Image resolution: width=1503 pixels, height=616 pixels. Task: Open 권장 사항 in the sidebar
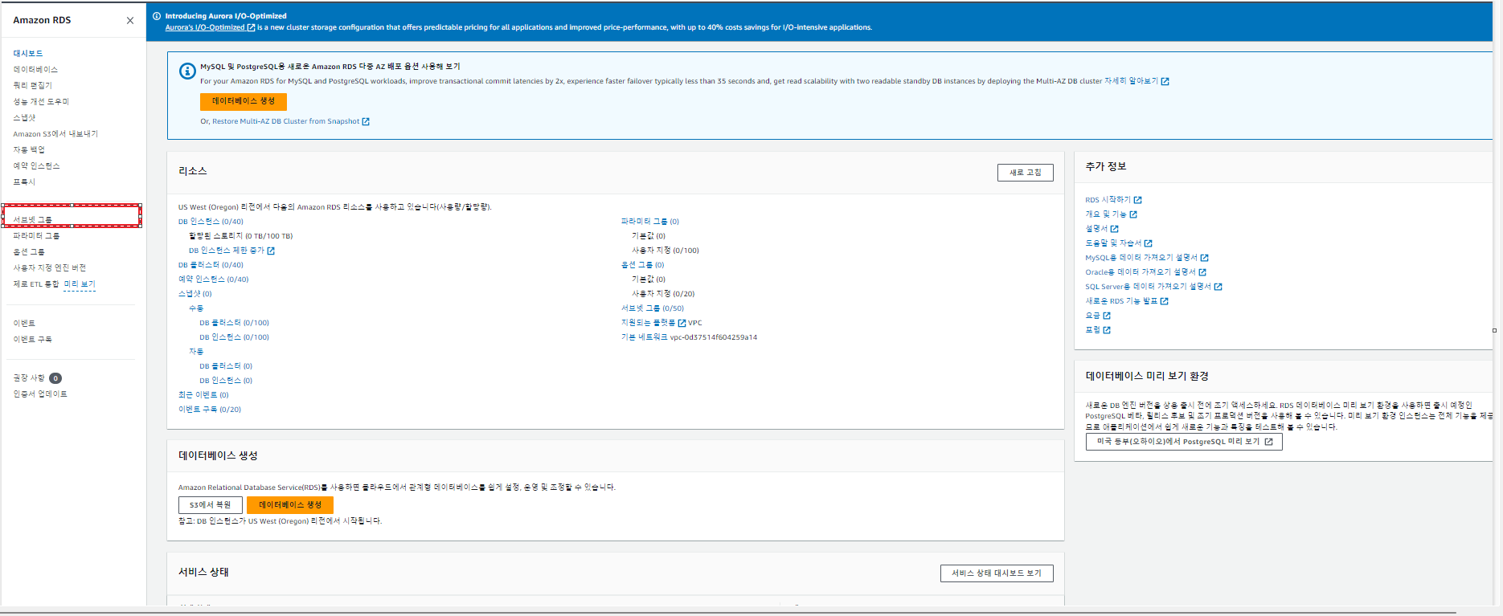(29, 377)
